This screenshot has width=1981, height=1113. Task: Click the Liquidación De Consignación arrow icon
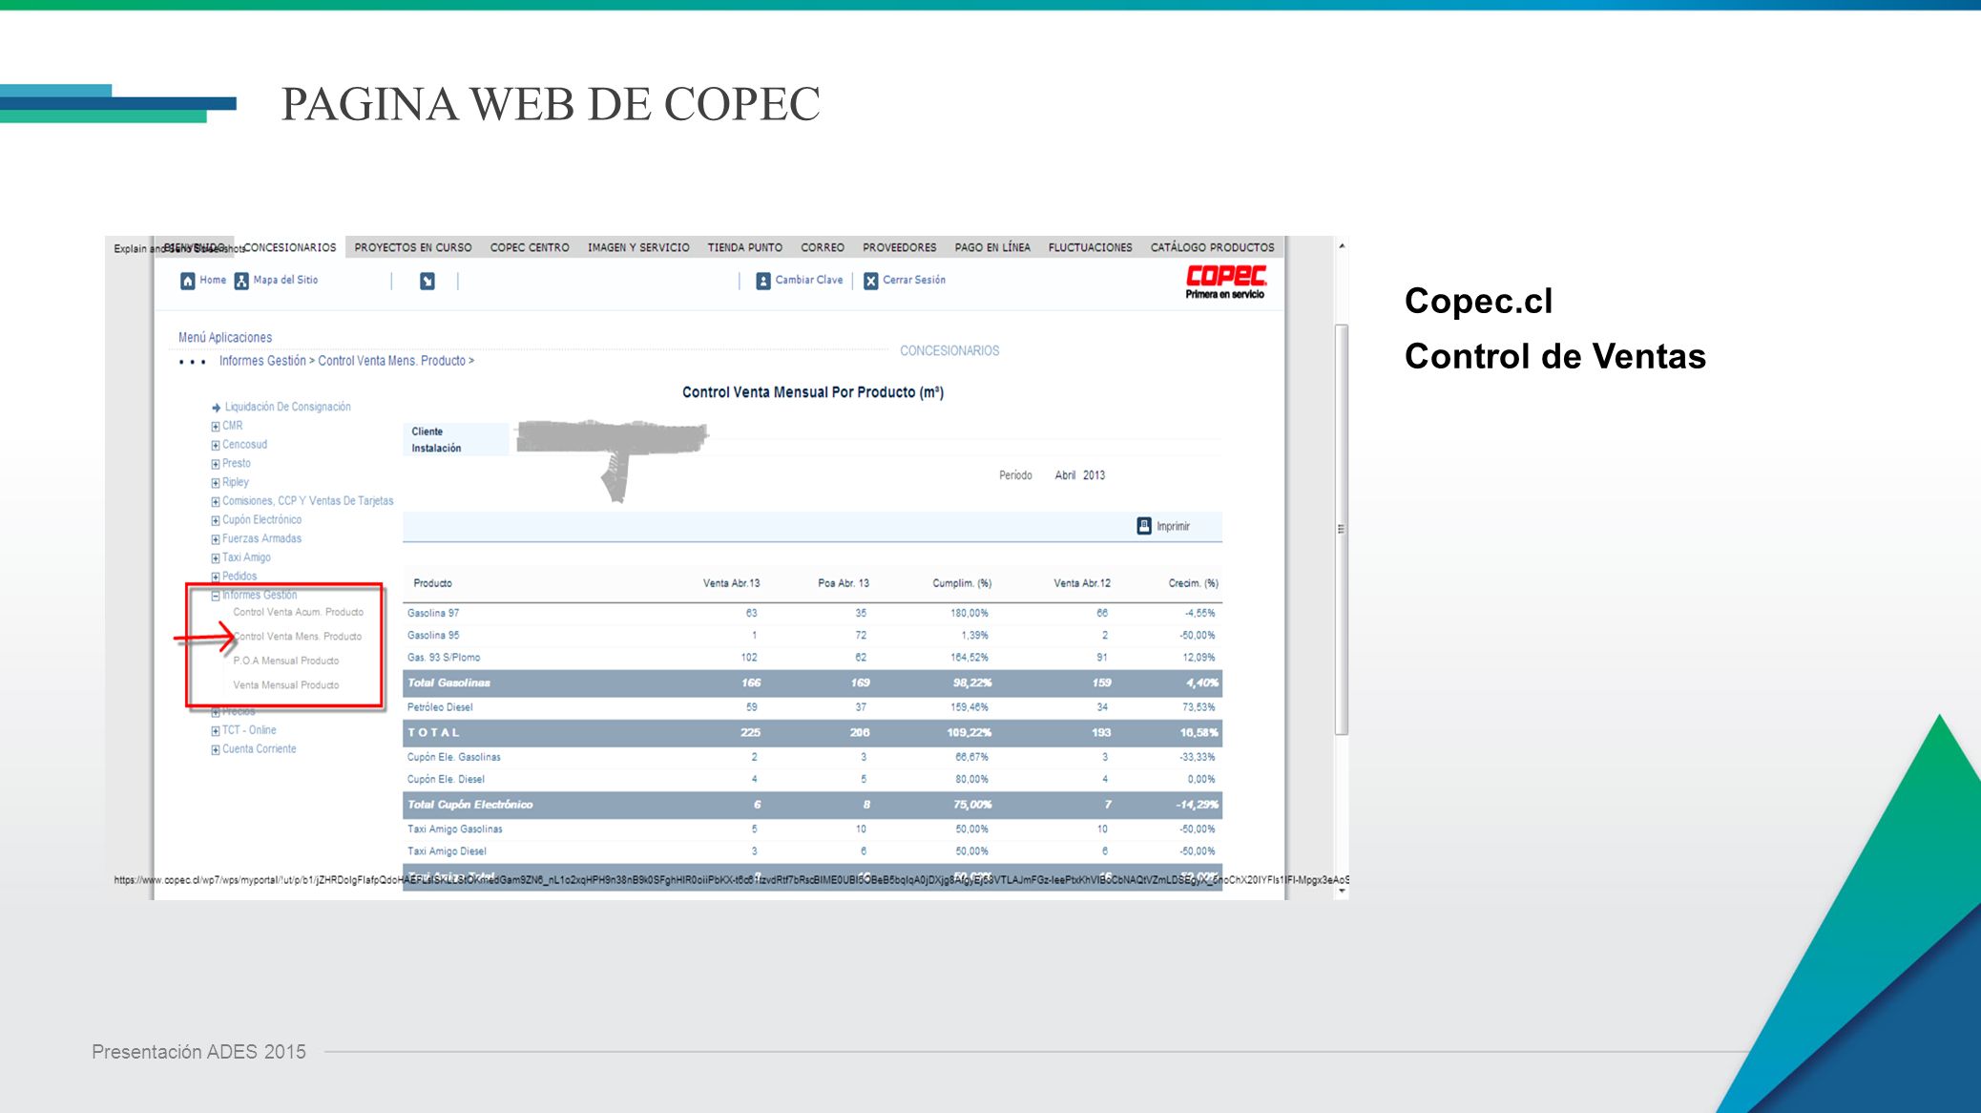pyautogui.click(x=217, y=408)
